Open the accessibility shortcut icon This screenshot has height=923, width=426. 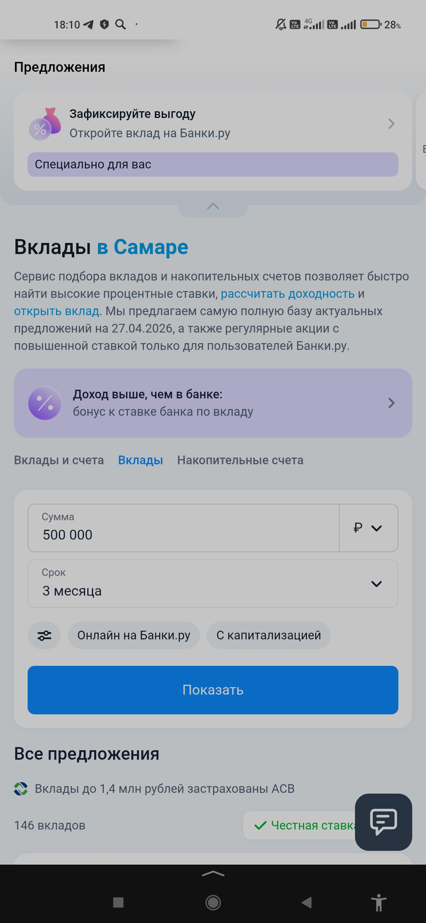[x=379, y=902]
